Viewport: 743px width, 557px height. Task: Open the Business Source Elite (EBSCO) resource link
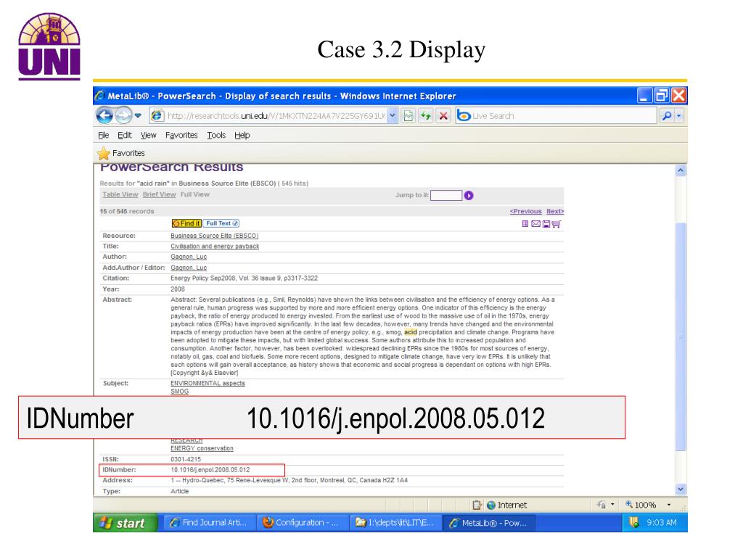tap(214, 236)
